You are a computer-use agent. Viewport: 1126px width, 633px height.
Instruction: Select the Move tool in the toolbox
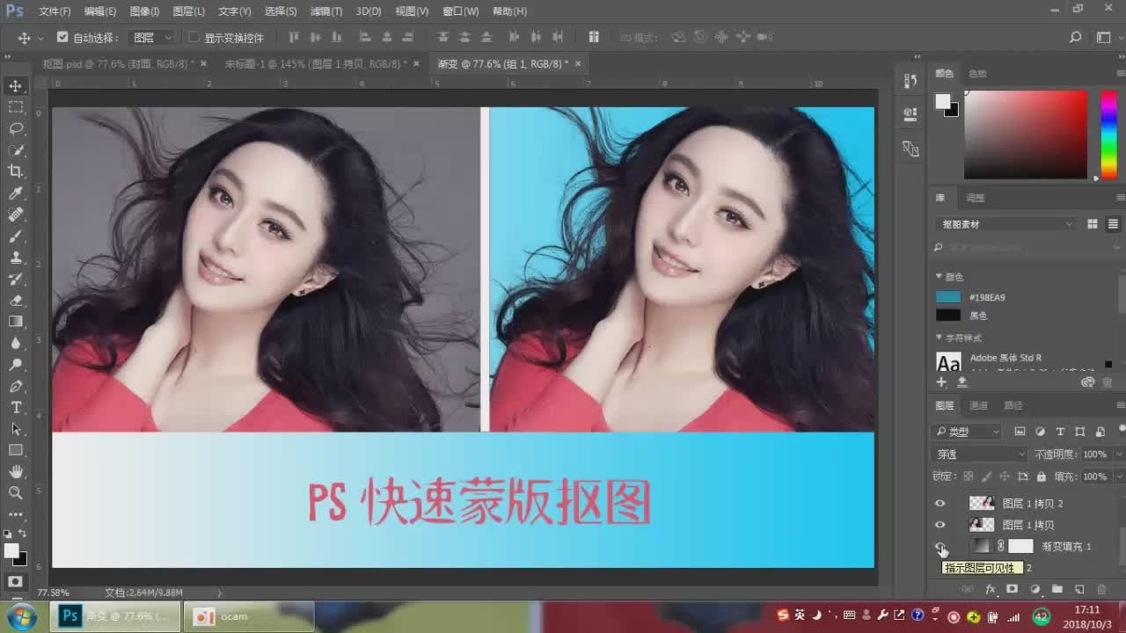tap(16, 85)
